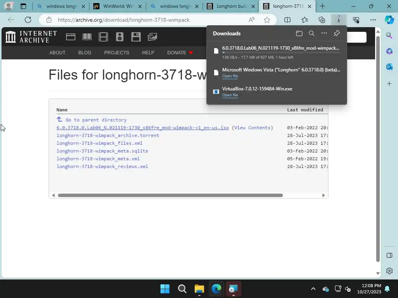
Task: Open the Copilot sidebar icon
Action: click(389, 20)
